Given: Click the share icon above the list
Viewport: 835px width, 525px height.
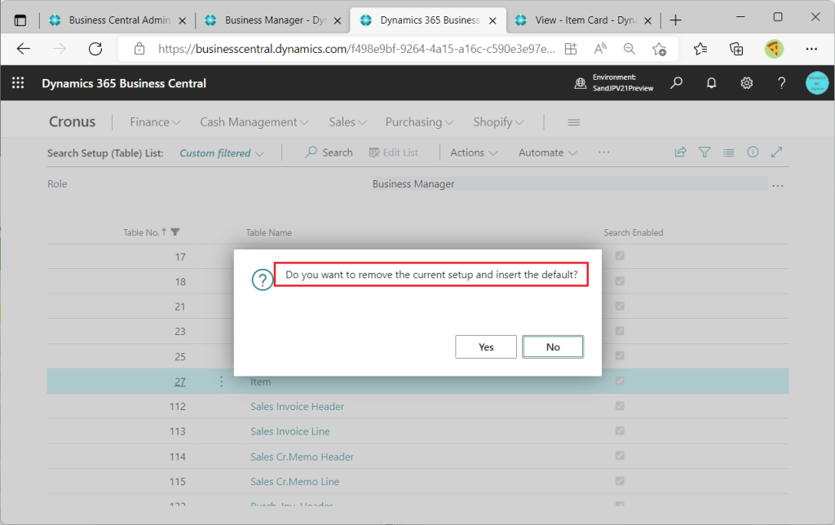Looking at the screenshot, I should point(681,152).
